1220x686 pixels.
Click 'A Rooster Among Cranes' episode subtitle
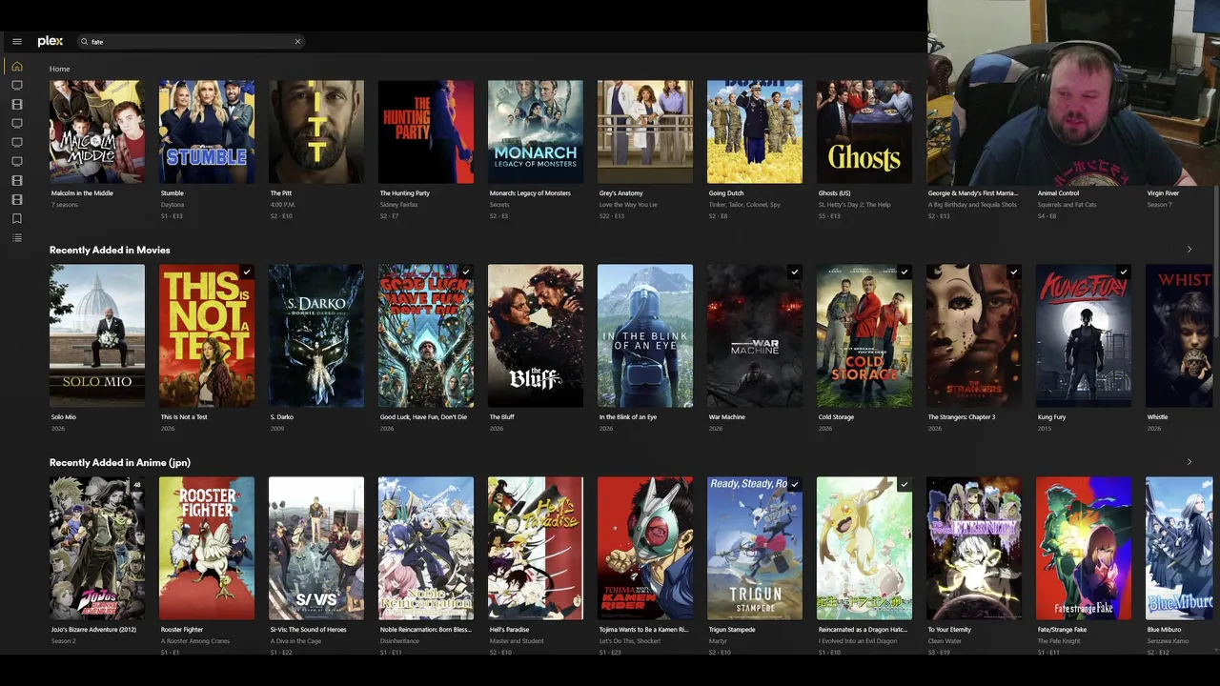coord(195,641)
